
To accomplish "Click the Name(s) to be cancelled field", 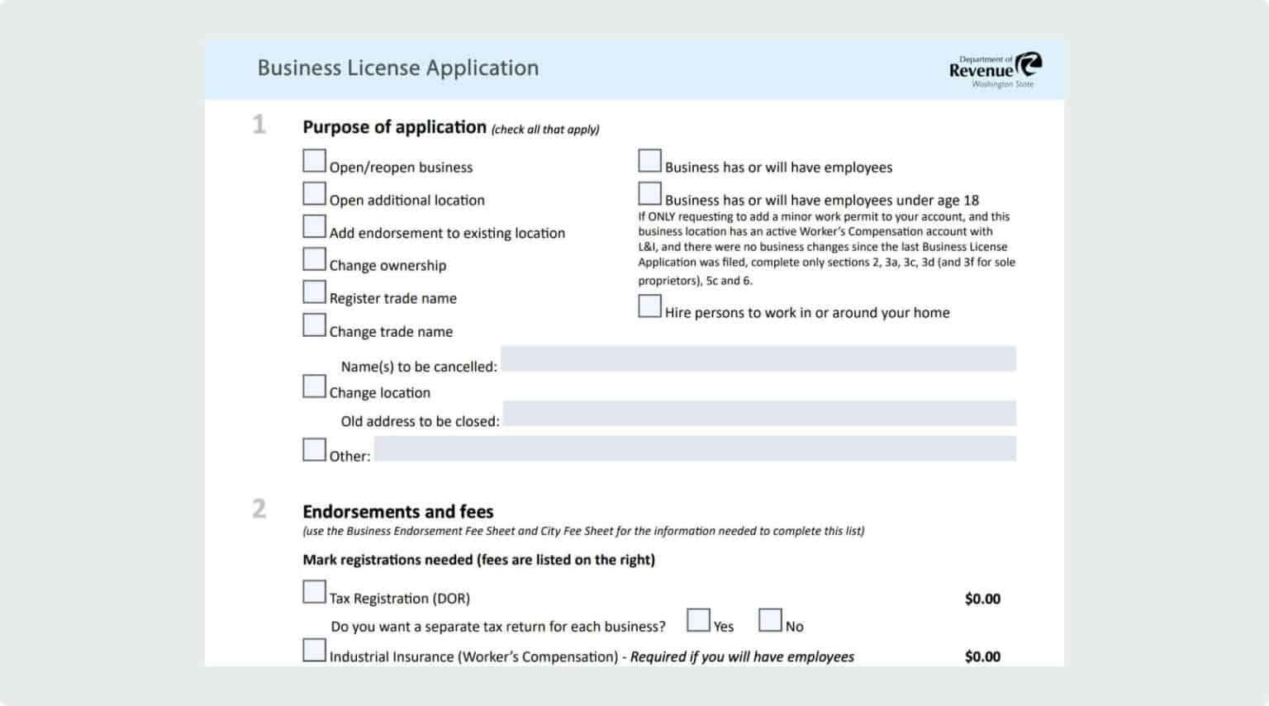I will tap(758, 360).
